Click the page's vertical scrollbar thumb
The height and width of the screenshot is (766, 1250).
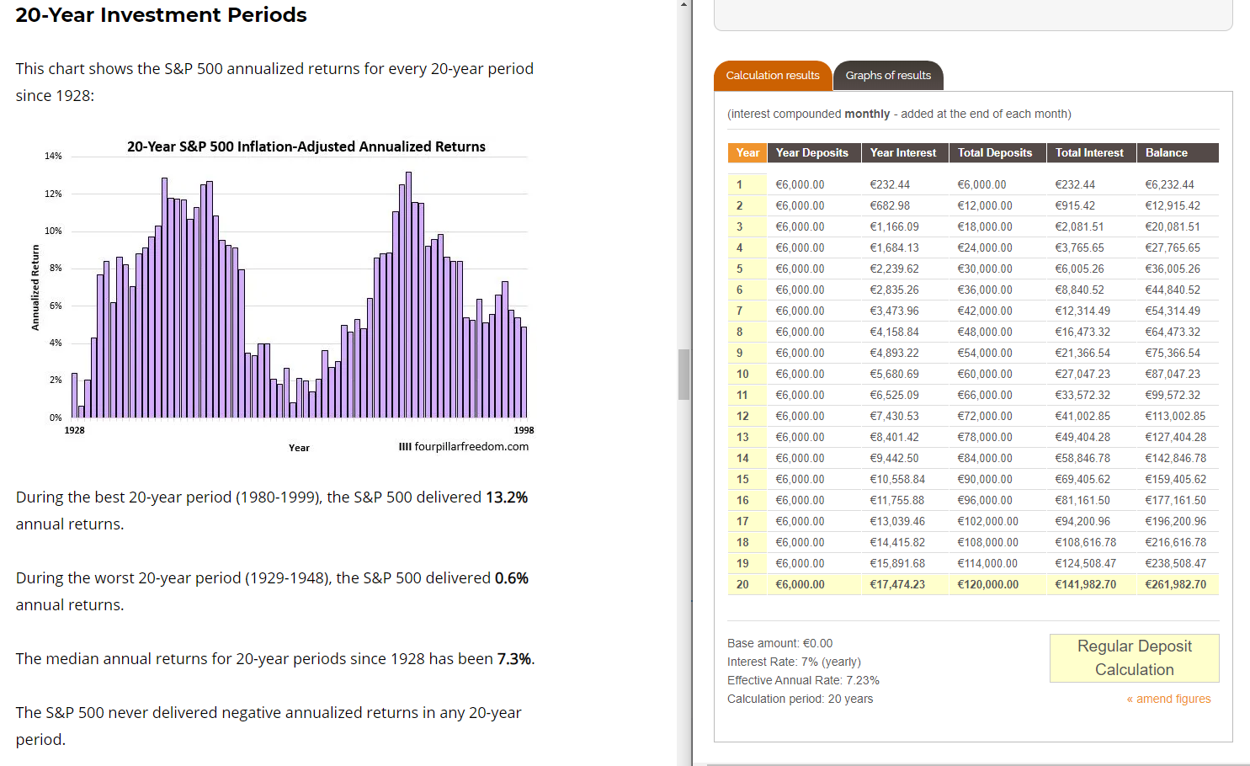684,374
